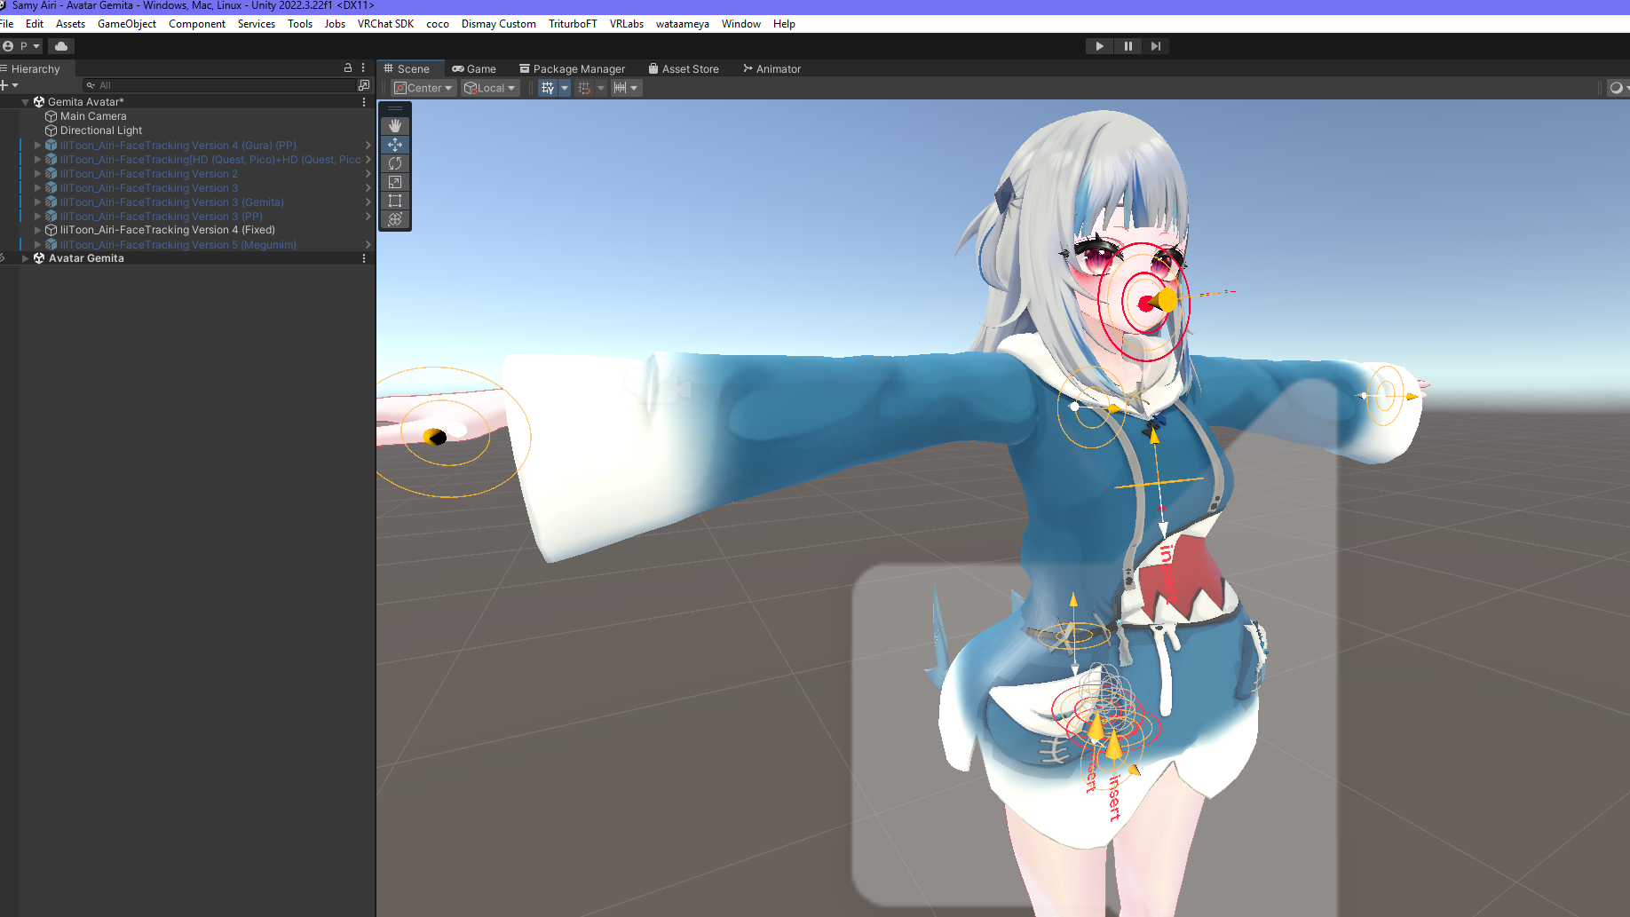Viewport: 1630px width, 917px height.
Task: Open the grid visibility options dropdown arrow
Action: (565, 88)
